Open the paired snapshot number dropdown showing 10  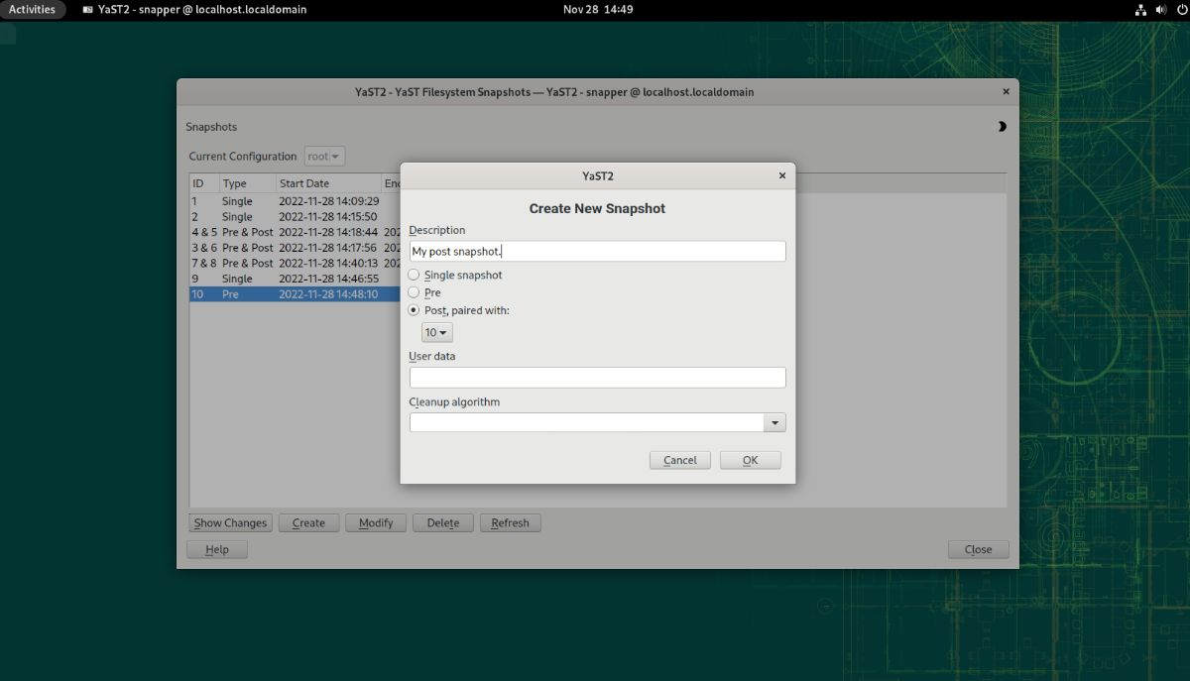(436, 332)
